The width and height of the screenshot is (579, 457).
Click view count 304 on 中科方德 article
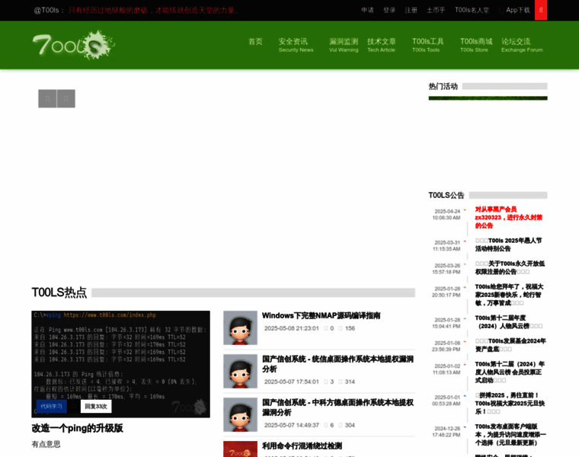click(x=350, y=425)
